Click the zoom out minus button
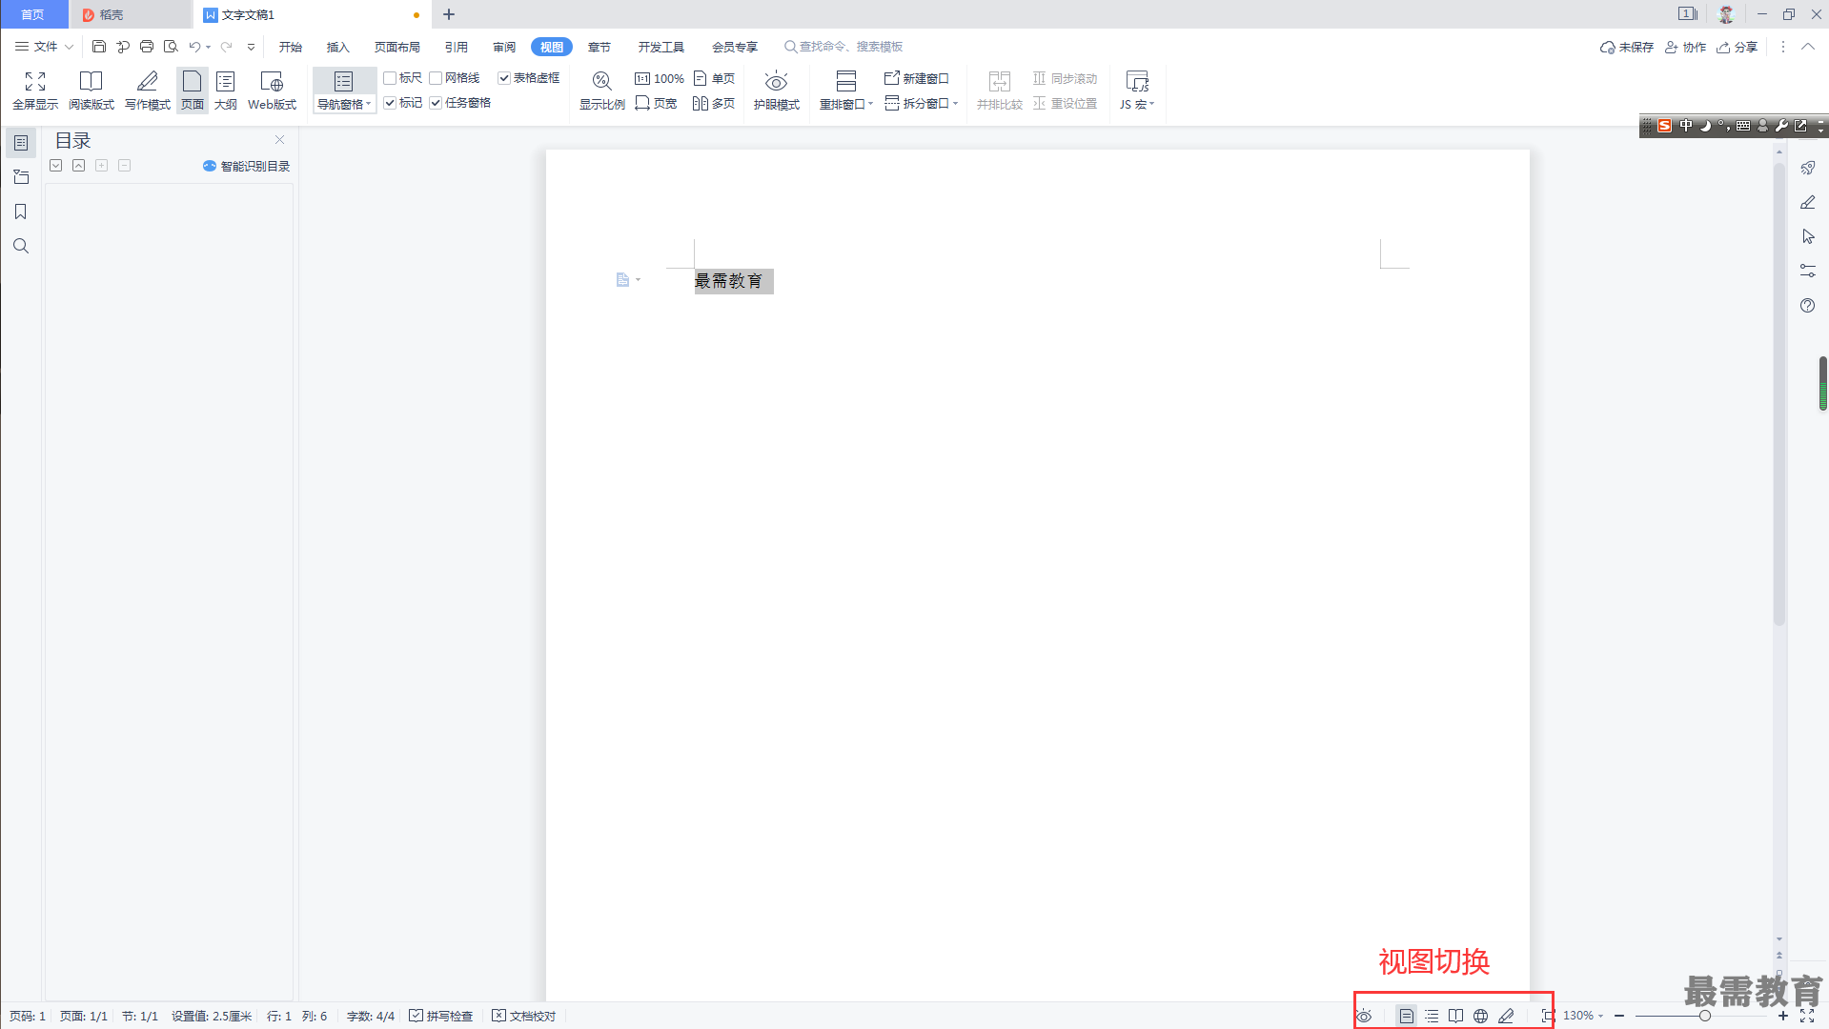 pyautogui.click(x=1619, y=1016)
